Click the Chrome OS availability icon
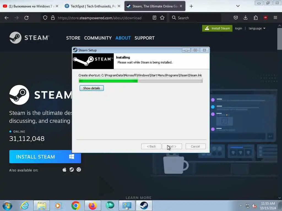The width and height of the screenshot is (282, 211). click(x=79, y=170)
